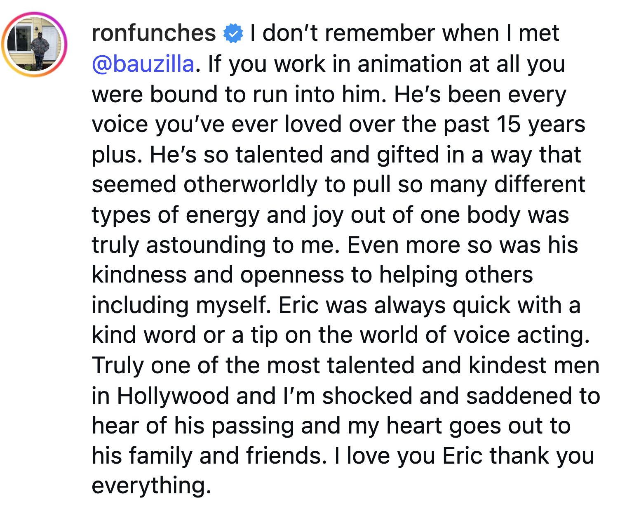Click the ronfunches username
This screenshot has width=620, height=509.
click(154, 33)
